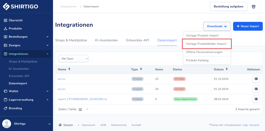Viewport: 265px width, 131px height.
Task: Click the Neuer Import button
Action: pyautogui.click(x=248, y=26)
